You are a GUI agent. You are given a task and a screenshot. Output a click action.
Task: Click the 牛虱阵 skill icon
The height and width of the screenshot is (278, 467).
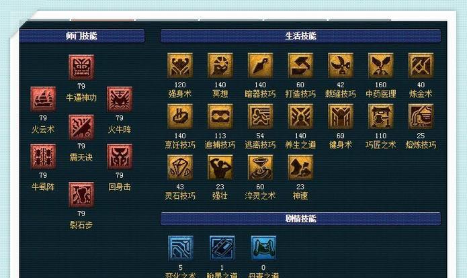[x=43, y=156]
